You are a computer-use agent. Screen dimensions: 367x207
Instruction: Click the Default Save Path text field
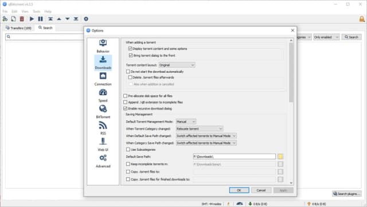pyautogui.click(x=235, y=157)
